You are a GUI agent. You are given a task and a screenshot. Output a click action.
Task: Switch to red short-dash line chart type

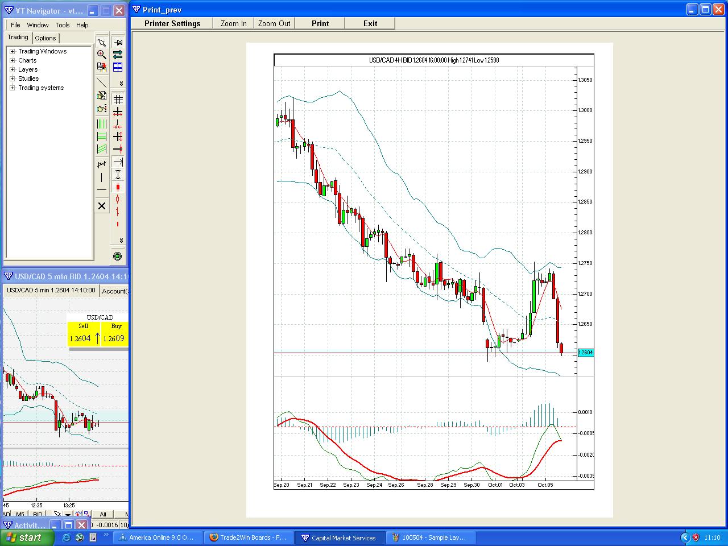pyautogui.click(x=118, y=224)
